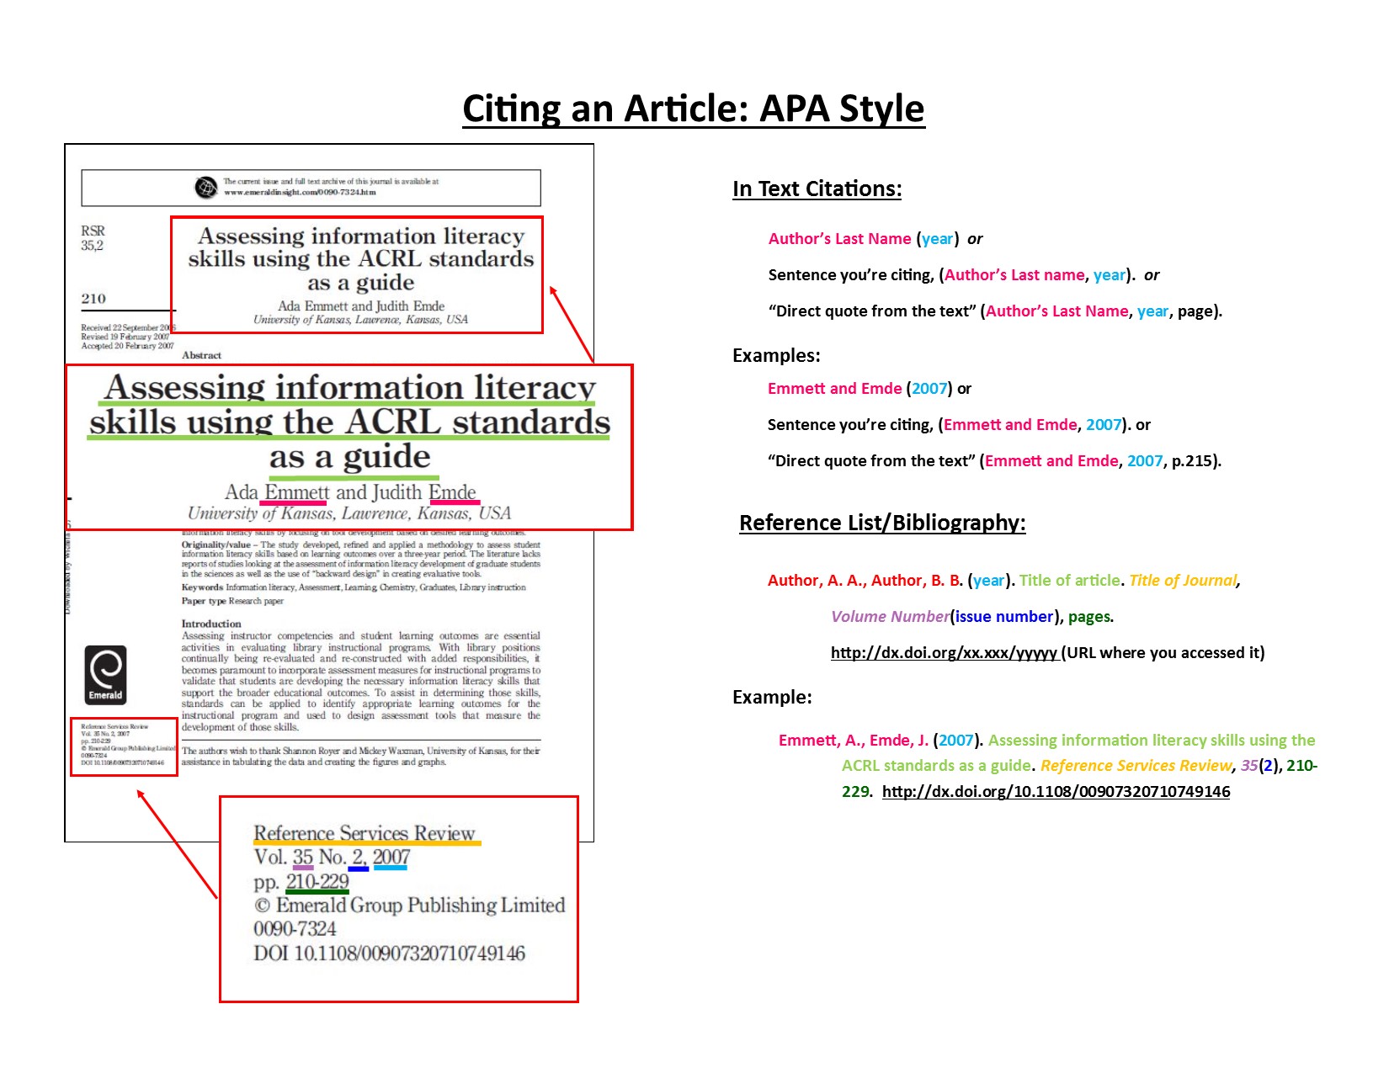The height and width of the screenshot is (1073, 1389).
Task: Click the globe icon in the journal banner
Action: [205, 188]
